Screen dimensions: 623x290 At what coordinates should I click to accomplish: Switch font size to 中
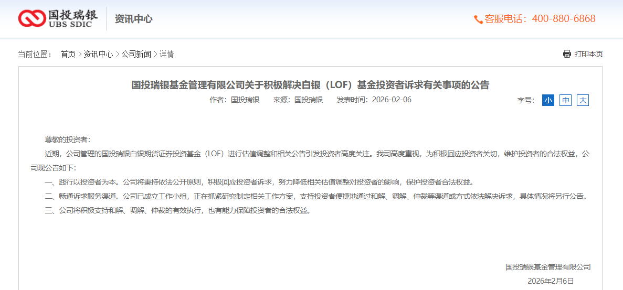pos(565,100)
